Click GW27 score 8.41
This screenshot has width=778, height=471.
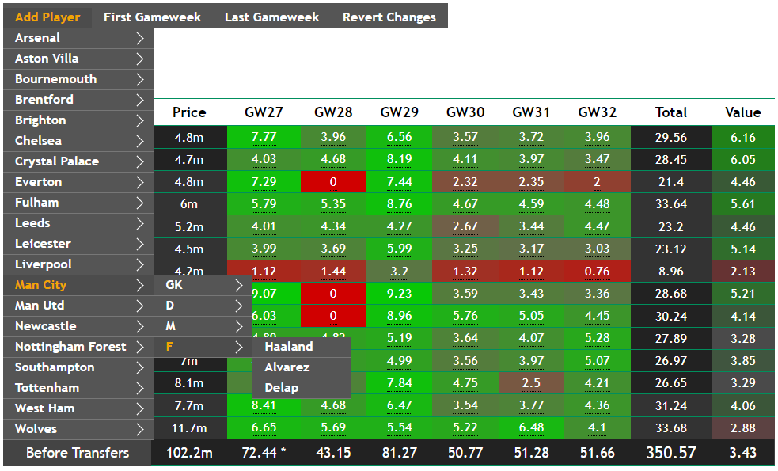pyautogui.click(x=264, y=406)
